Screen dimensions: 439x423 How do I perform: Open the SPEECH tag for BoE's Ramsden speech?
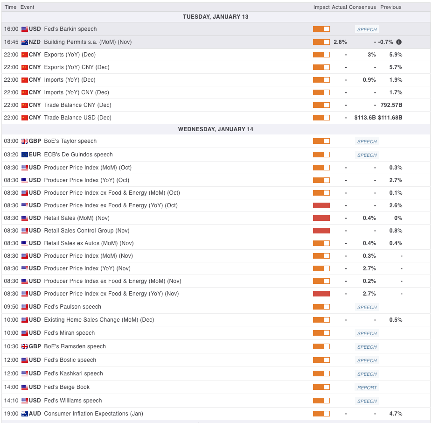367,347
